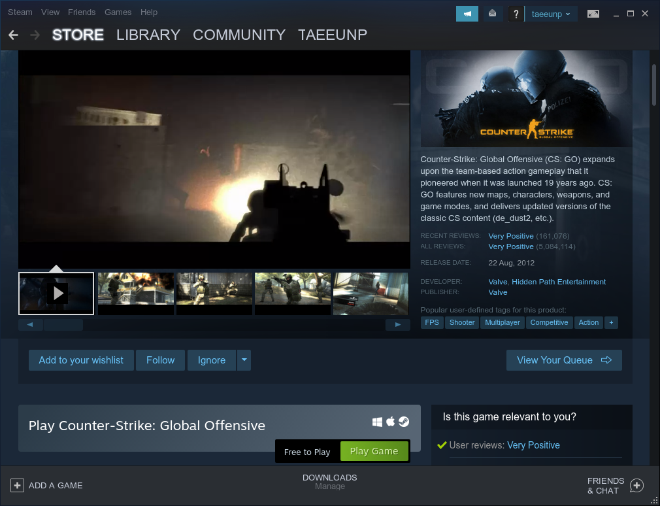The width and height of the screenshot is (660, 506).
Task: Add to your wishlist
Action: click(x=81, y=360)
